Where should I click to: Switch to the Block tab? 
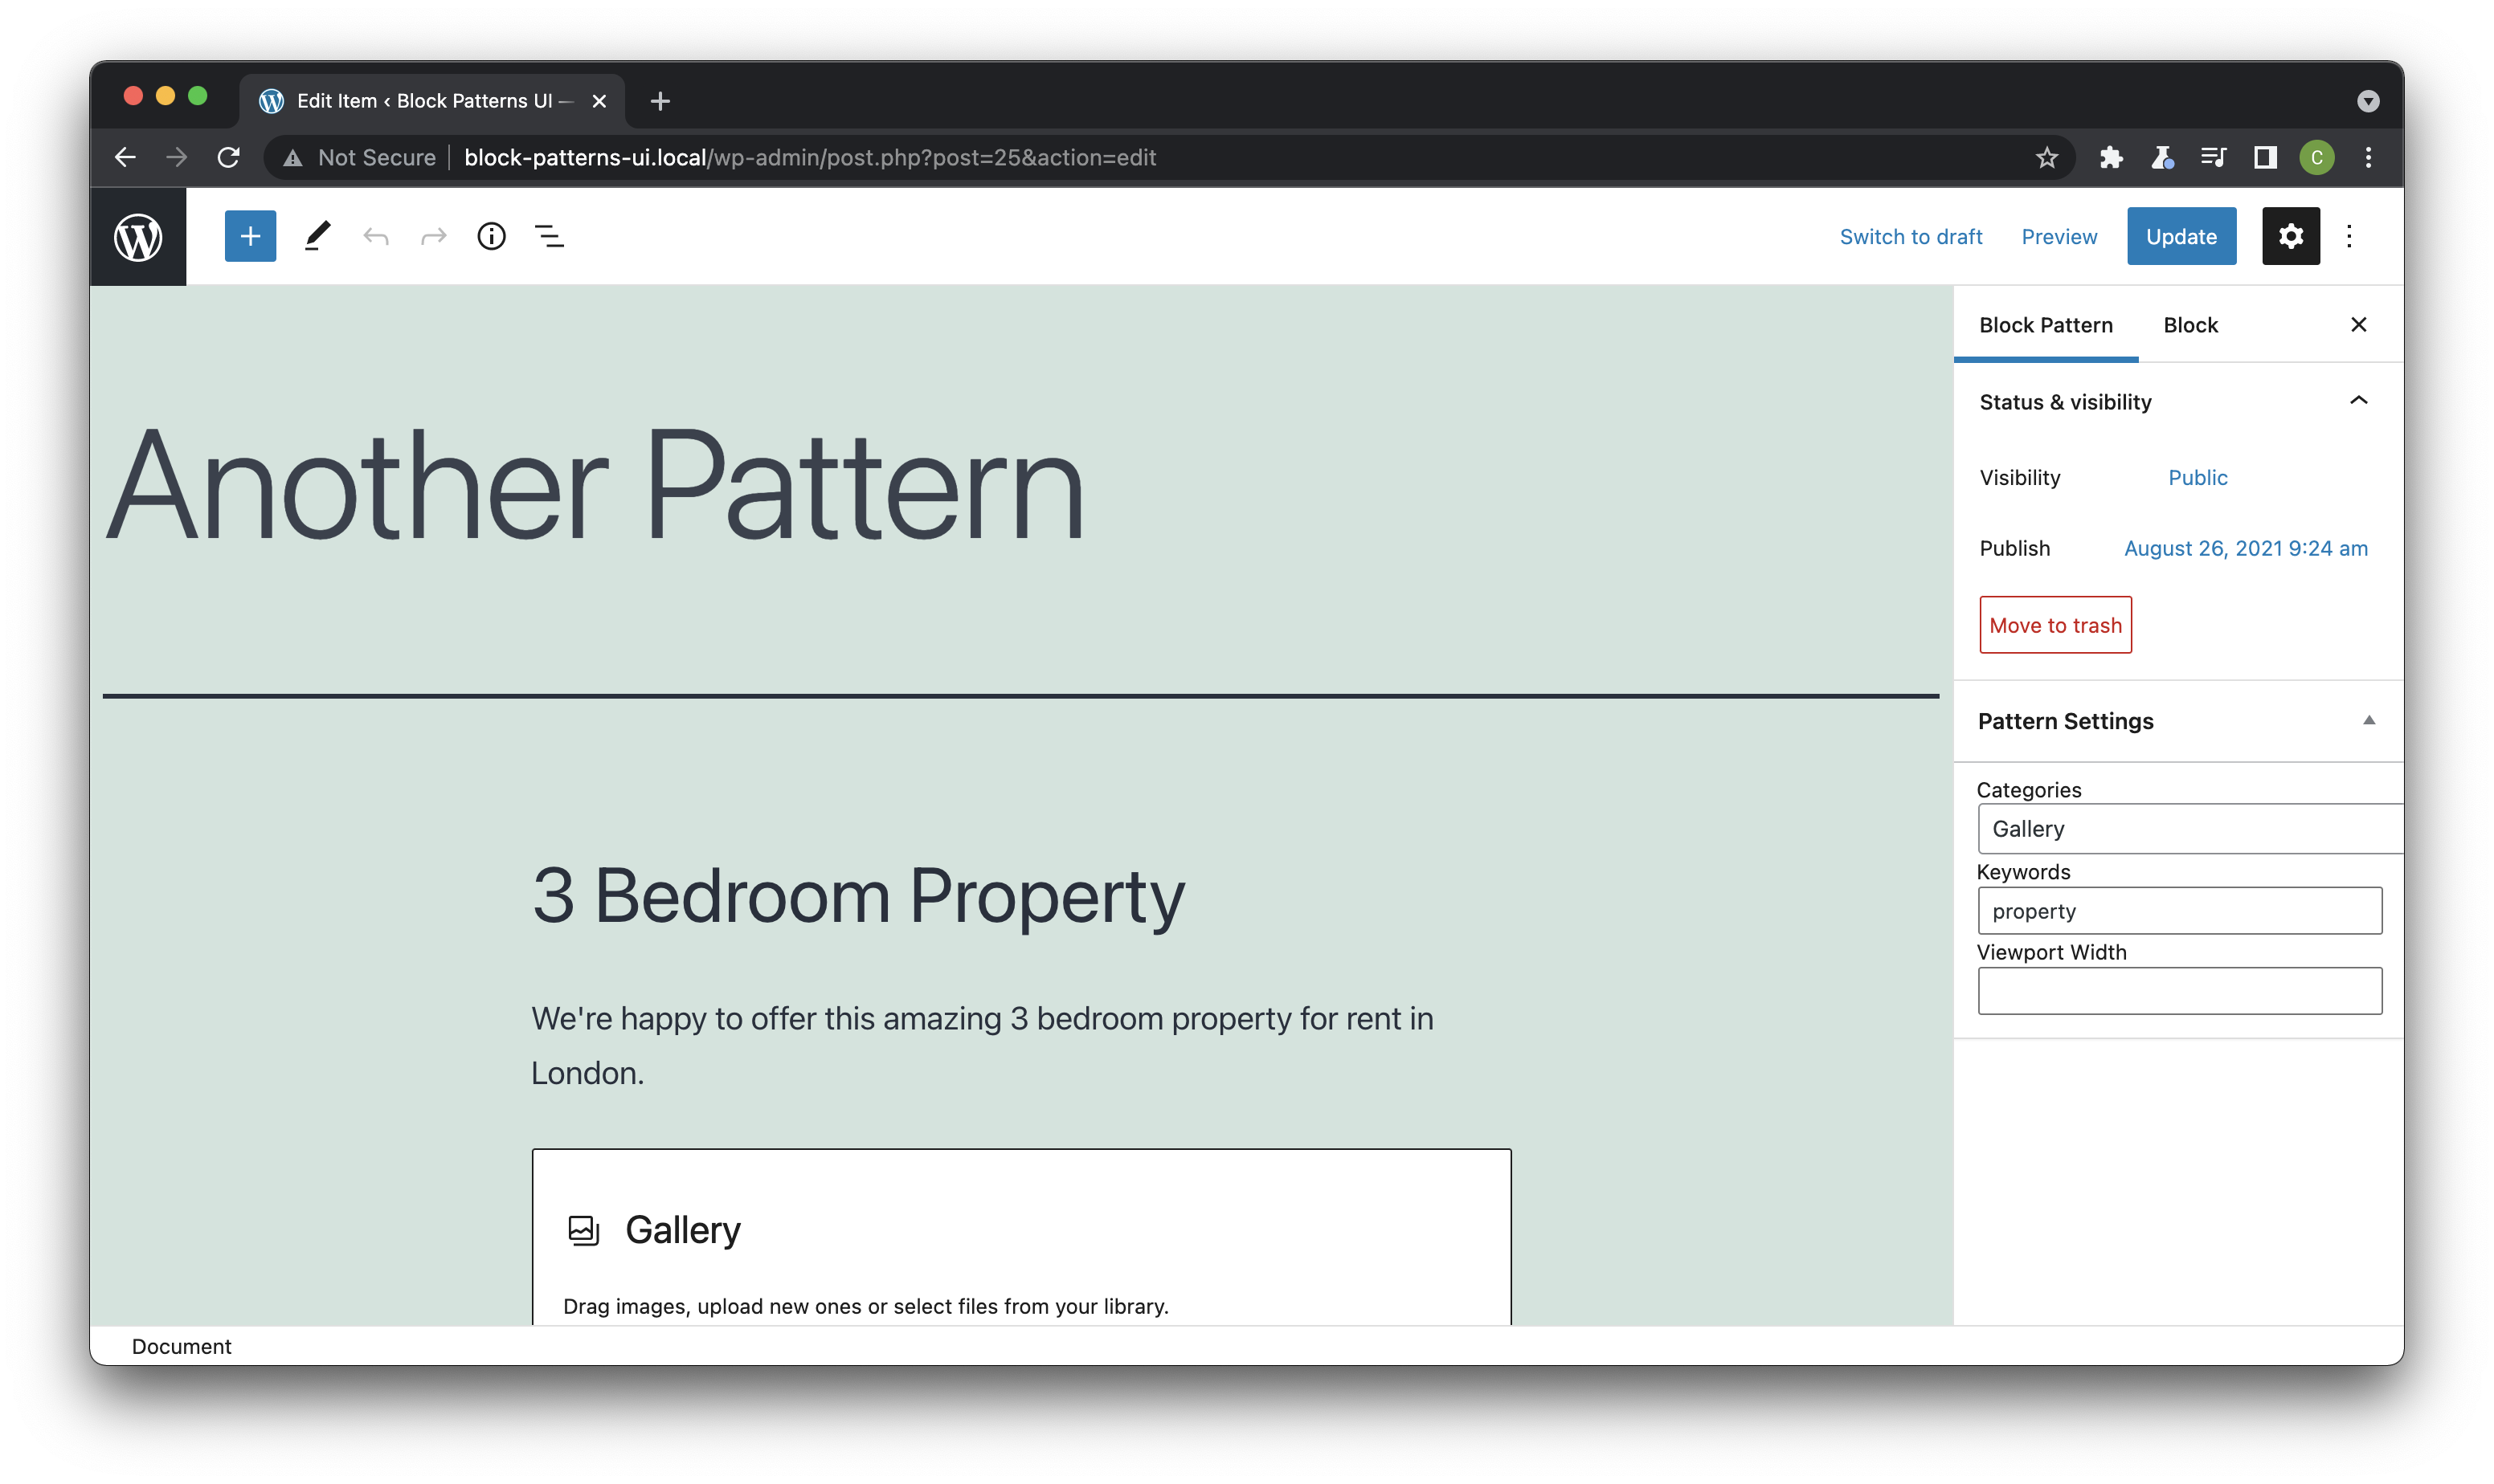point(2189,325)
